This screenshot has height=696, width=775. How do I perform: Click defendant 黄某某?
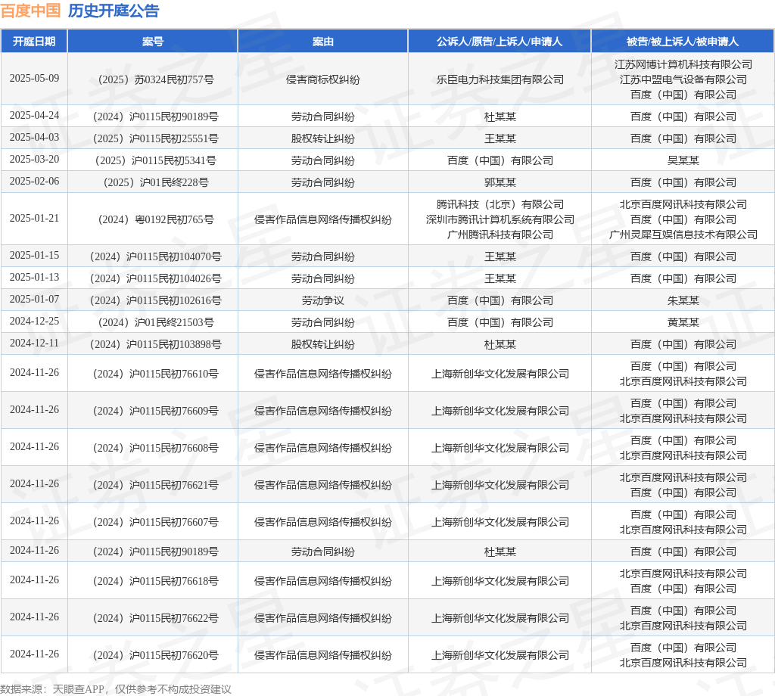coord(683,322)
